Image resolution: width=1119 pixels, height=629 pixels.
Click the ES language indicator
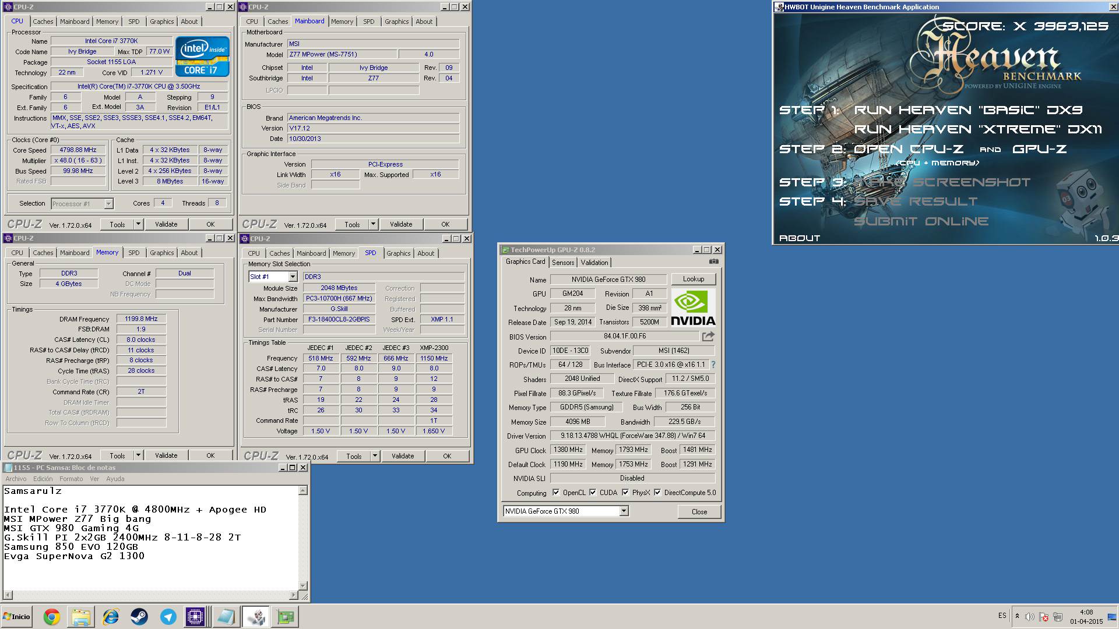(x=1002, y=616)
